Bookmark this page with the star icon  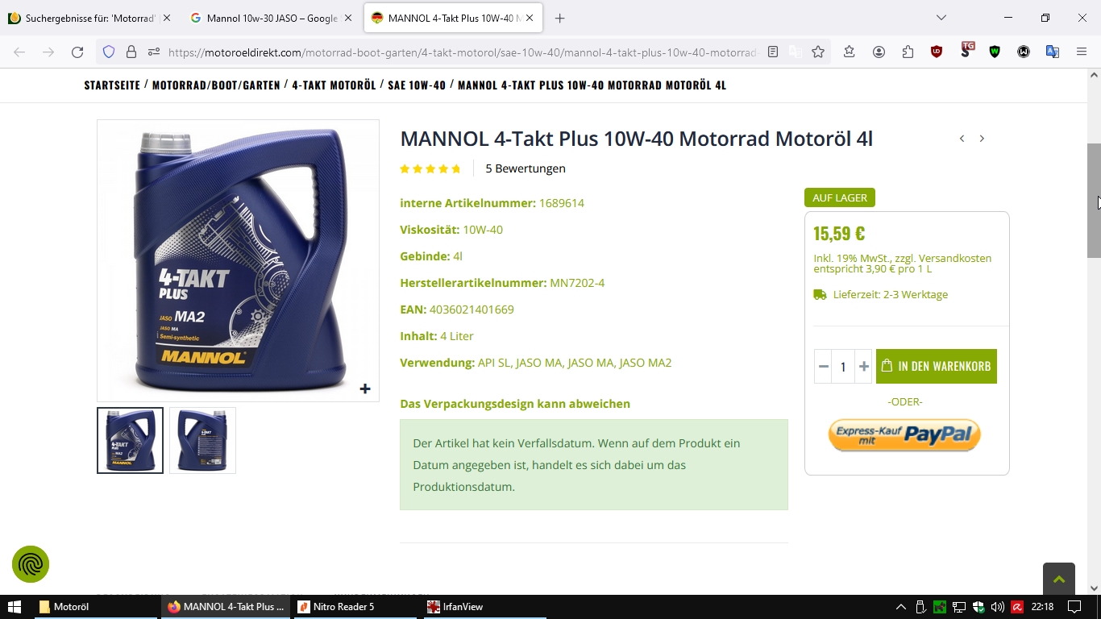coord(818,52)
